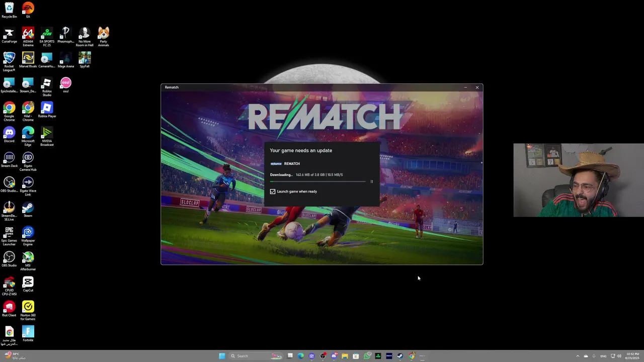Open WhatsApp from the taskbar
The height and width of the screenshot is (362, 644).
pos(367,356)
